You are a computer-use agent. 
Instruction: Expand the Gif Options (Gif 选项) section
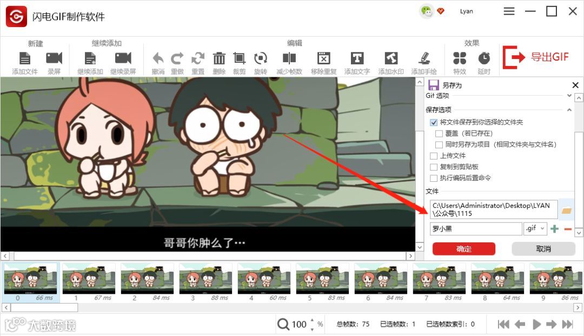click(569, 96)
